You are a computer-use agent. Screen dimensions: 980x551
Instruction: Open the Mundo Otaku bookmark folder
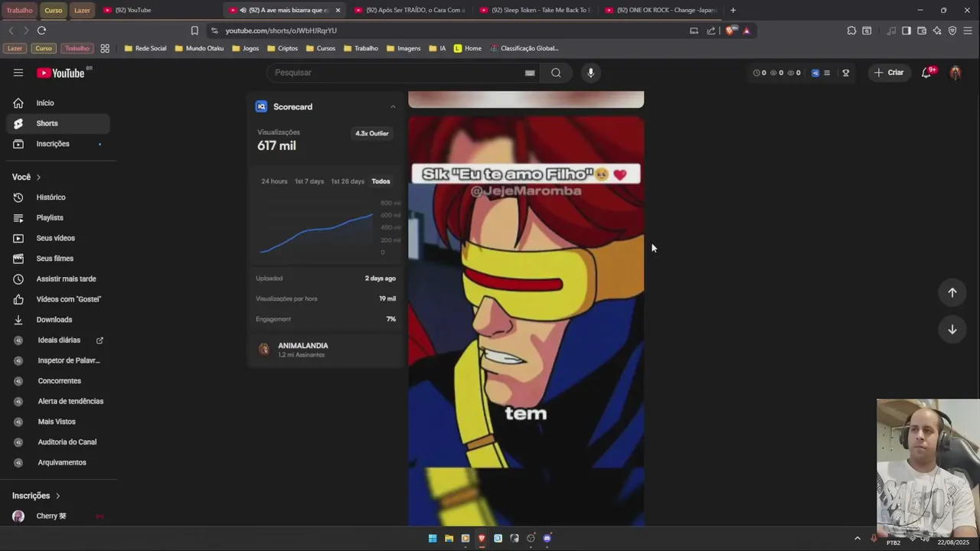(x=200, y=48)
